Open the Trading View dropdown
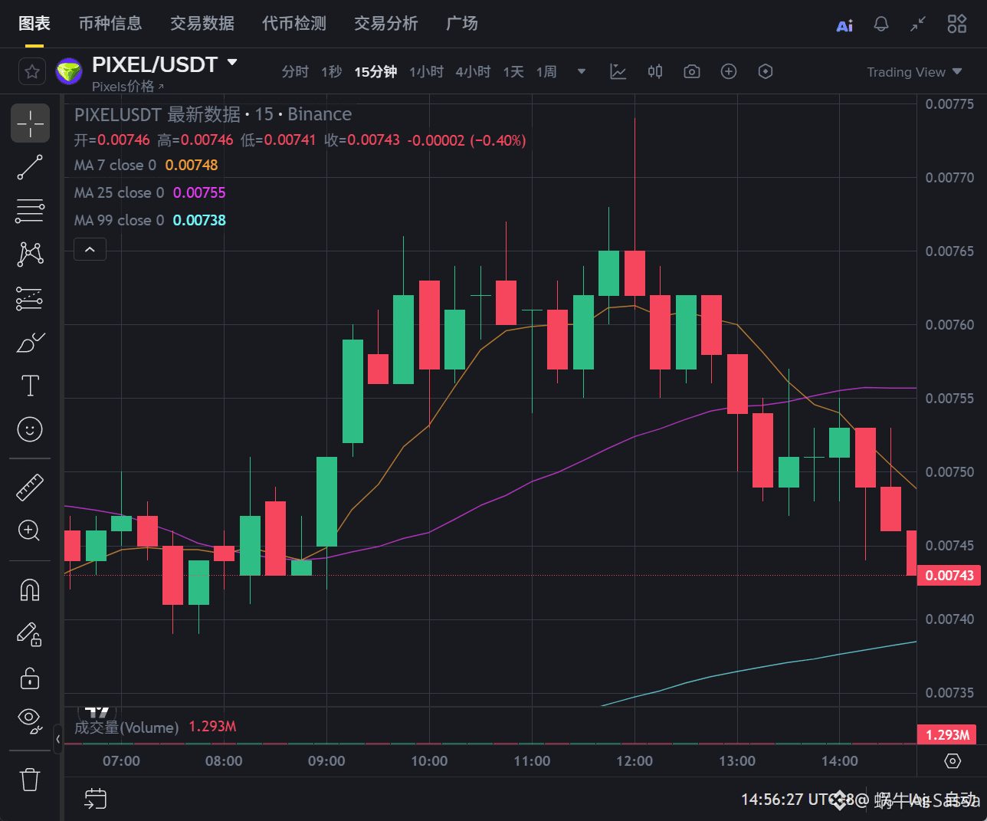Image resolution: width=987 pixels, height=821 pixels. point(914,72)
